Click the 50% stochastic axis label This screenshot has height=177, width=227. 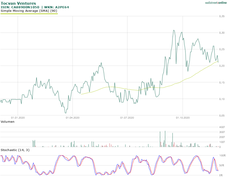pos(223,165)
